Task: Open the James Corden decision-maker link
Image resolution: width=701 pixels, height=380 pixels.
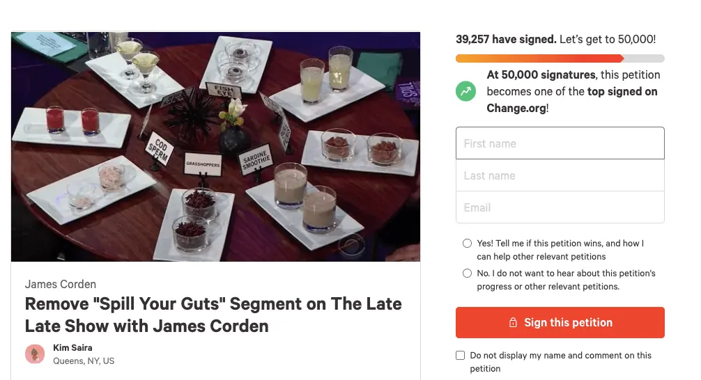Action: (x=61, y=284)
